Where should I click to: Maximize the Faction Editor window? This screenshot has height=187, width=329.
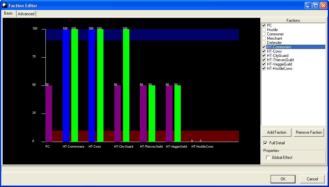[316, 5]
